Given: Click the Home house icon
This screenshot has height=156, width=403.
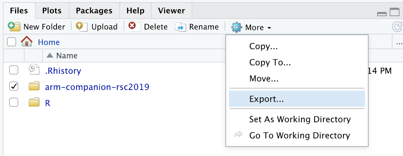Looking at the screenshot, I should point(27,41).
